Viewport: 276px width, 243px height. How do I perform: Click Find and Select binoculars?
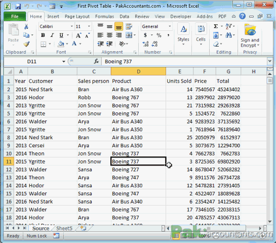[x=229, y=35]
